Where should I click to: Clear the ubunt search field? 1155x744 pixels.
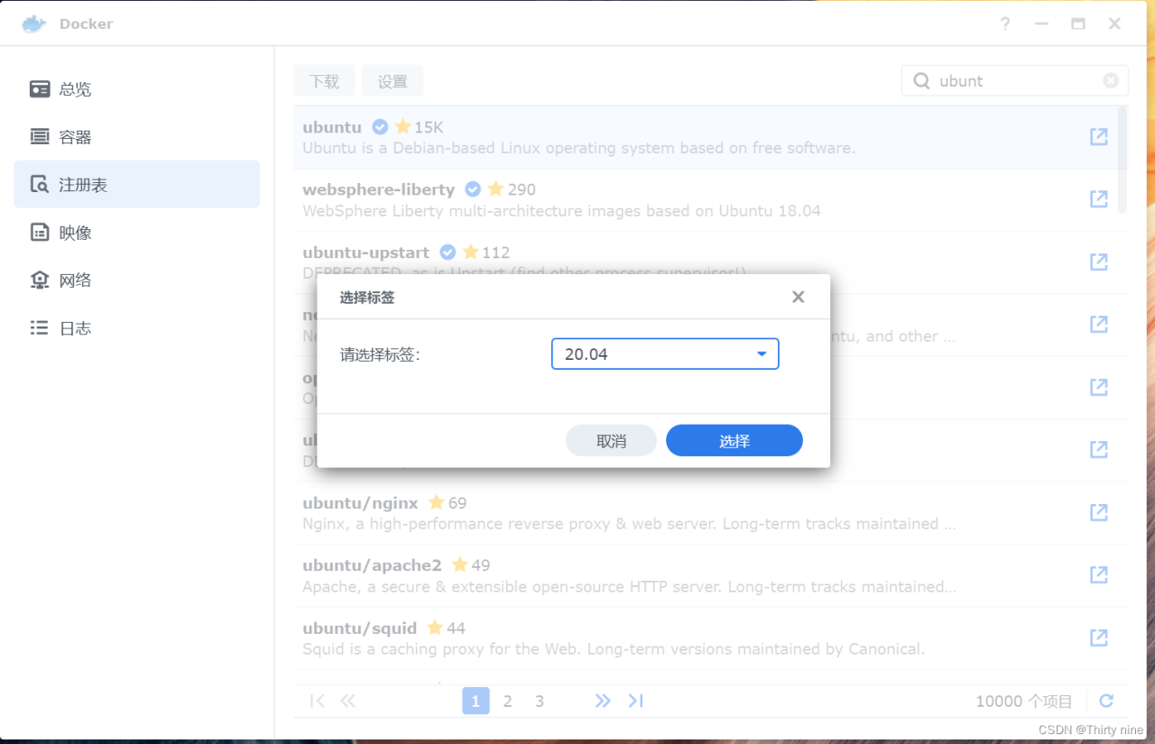[1110, 80]
